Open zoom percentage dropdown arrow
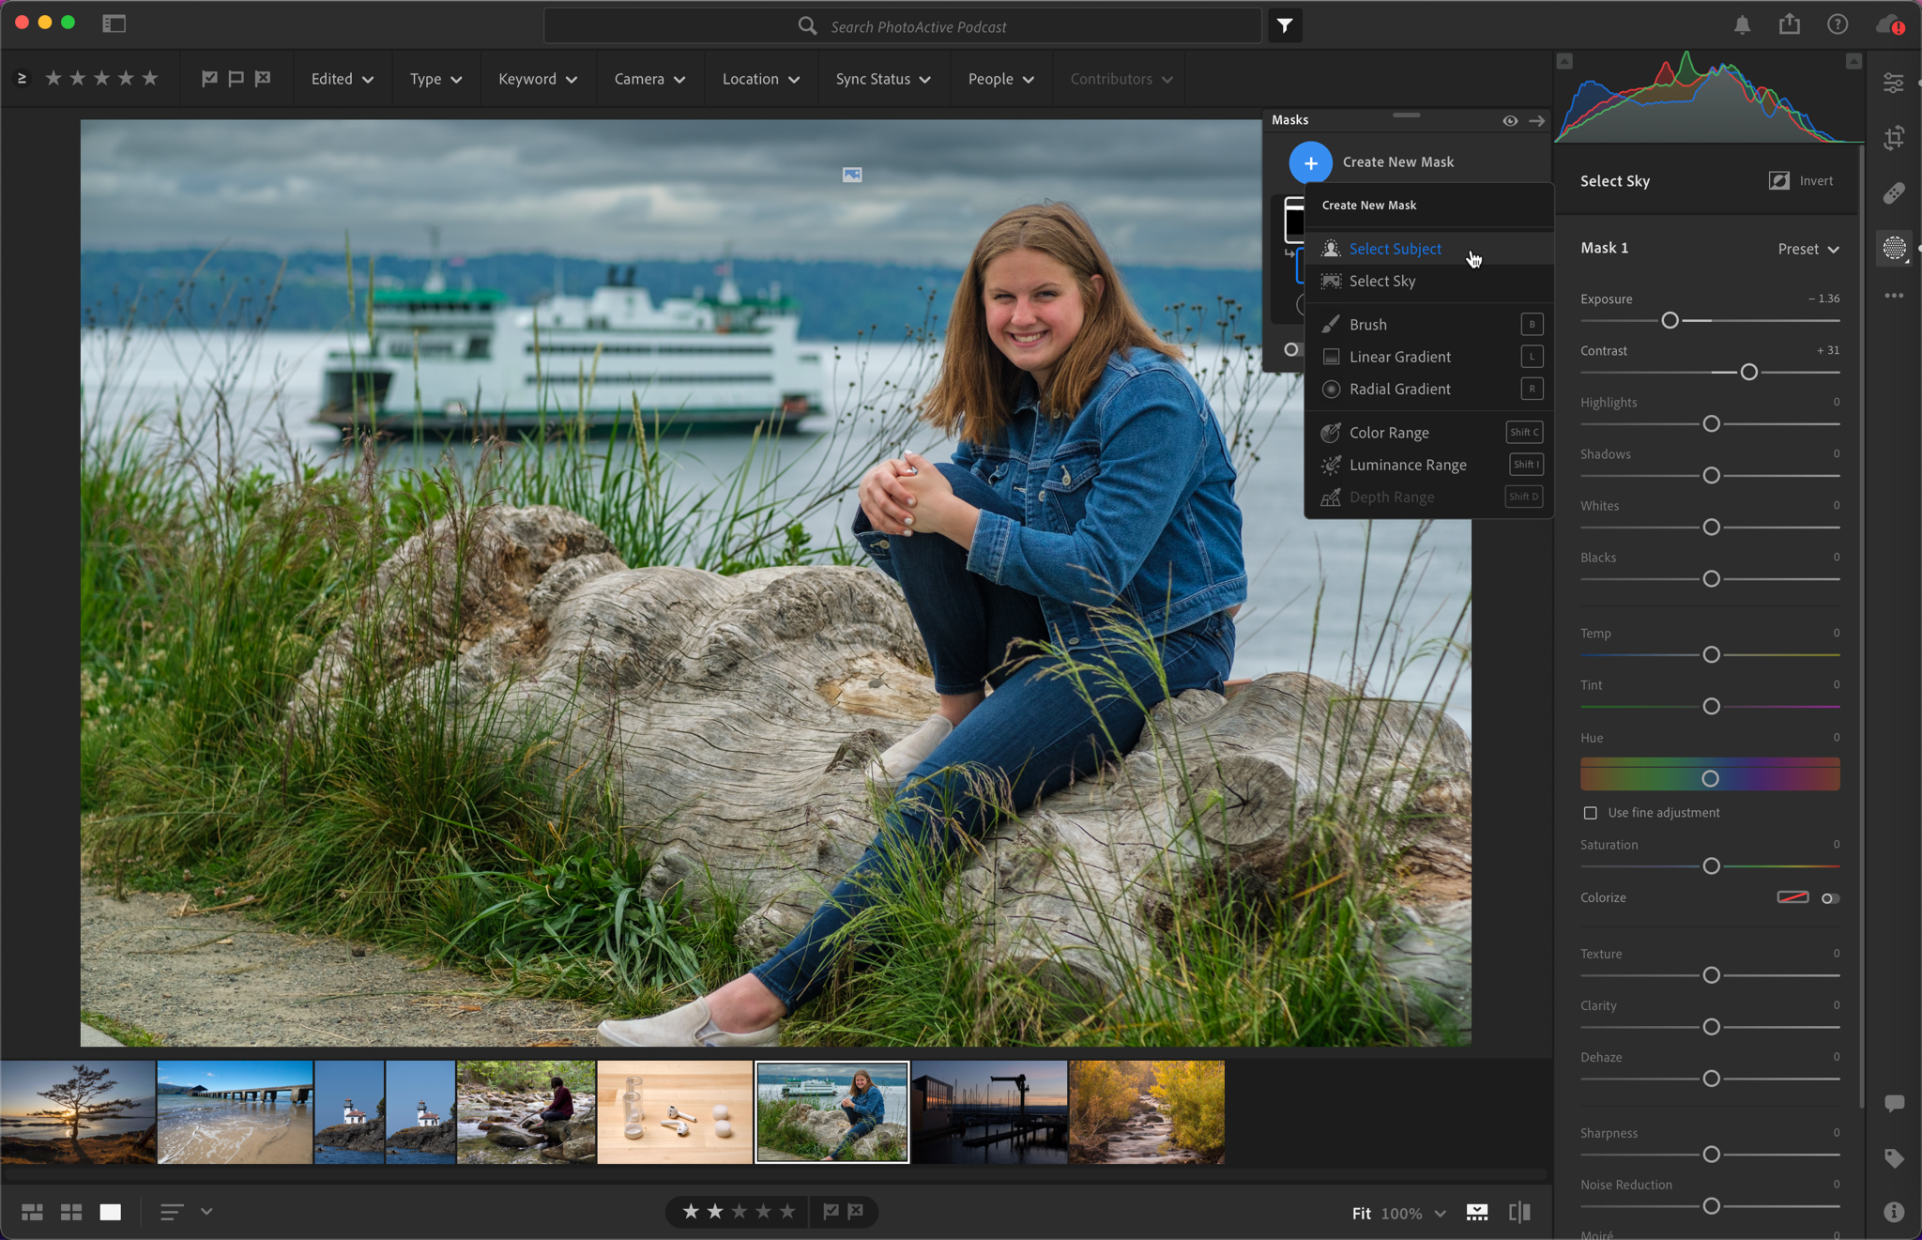Viewport: 1922px width, 1240px height. (x=1441, y=1214)
